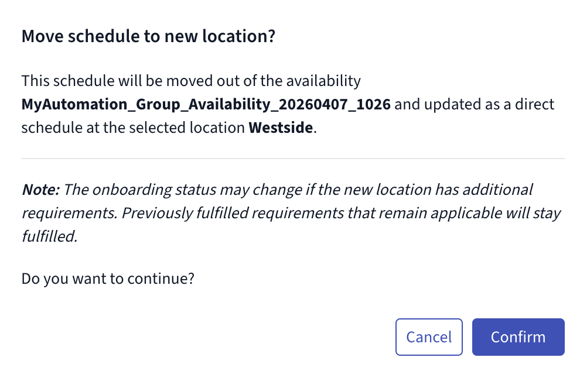Click the 'schedule at the selected location' text

tap(133, 128)
